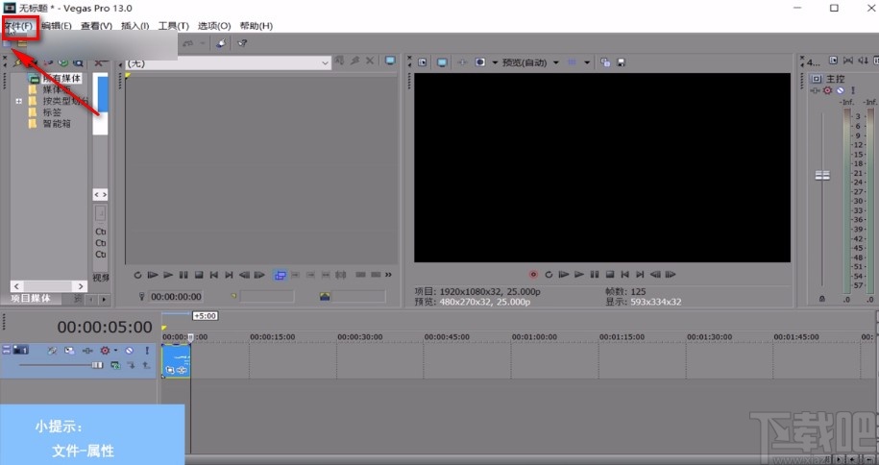The width and height of the screenshot is (879, 465).
Task: Click the scroll-right arrow under media tree
Action: (80, 286)
